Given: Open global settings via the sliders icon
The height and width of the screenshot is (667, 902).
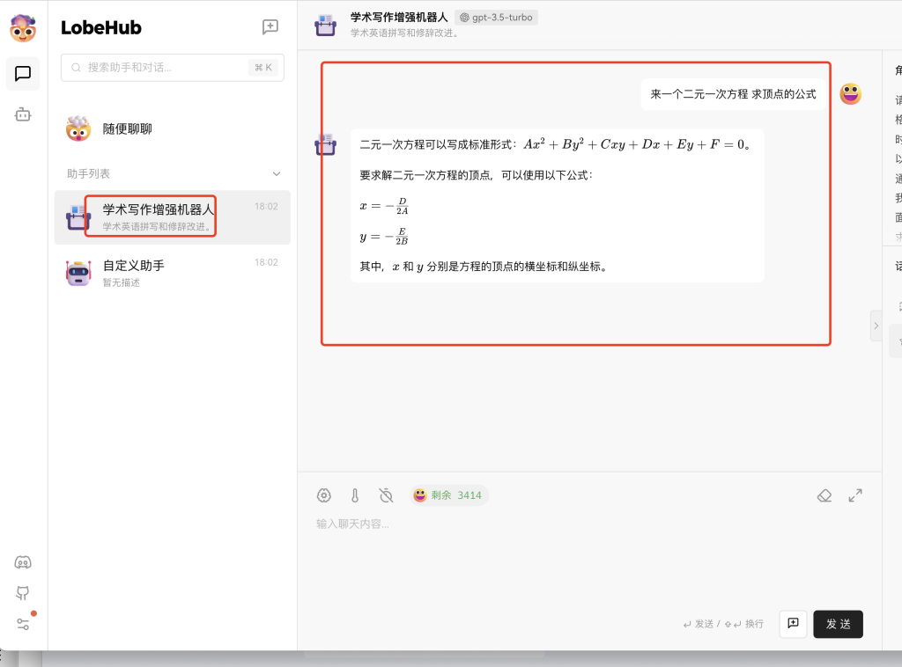Looking at the screenshot, I should pyautogui.click(x=23, y=625).
